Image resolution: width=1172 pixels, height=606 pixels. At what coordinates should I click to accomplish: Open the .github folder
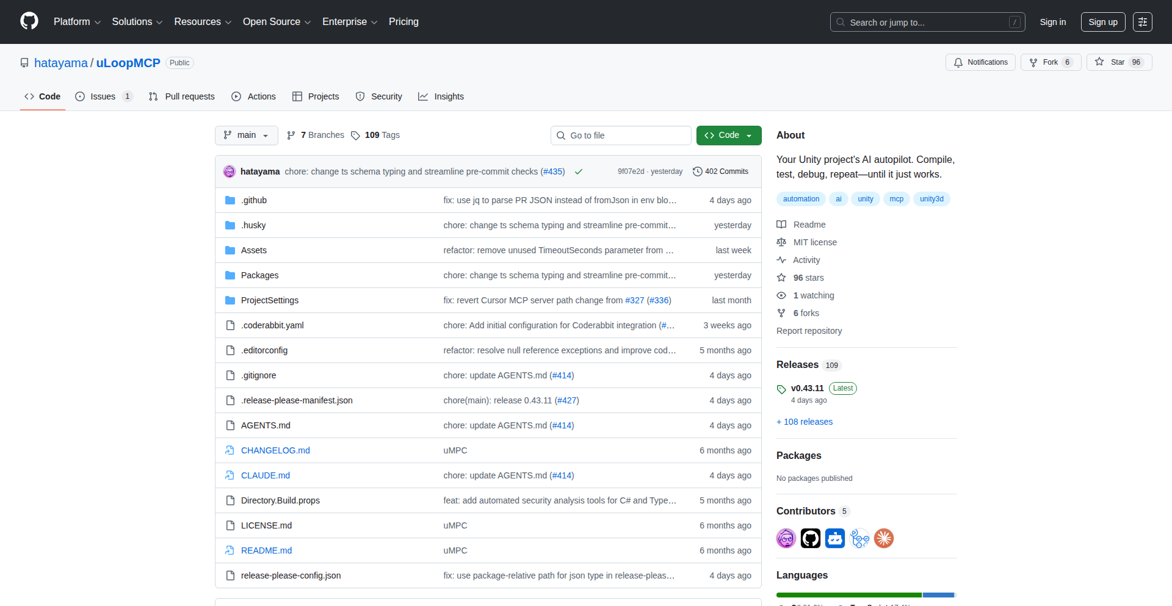(254, 200)
